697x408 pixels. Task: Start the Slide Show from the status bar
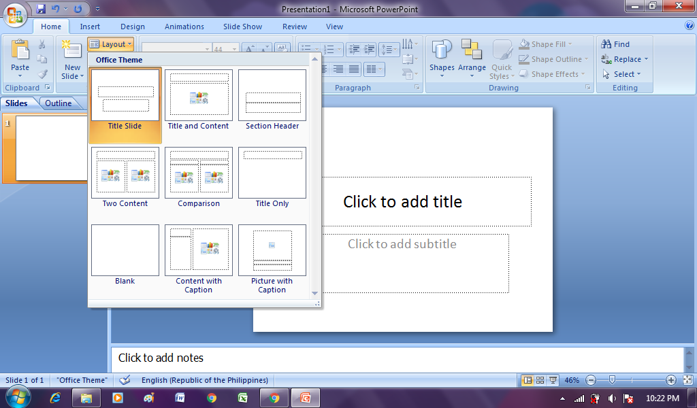[553, 380]
